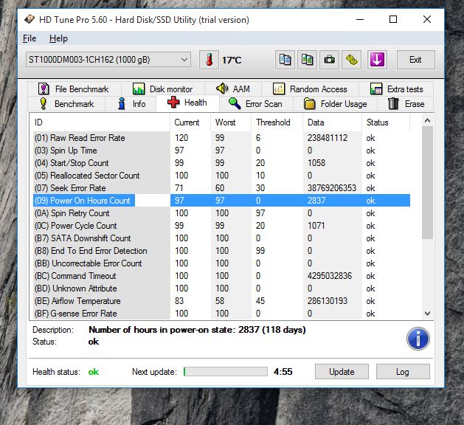The width and height of the screenshot is (464, 425).
Task: Switch to the Error Scan tab
Action: (256, 104)
